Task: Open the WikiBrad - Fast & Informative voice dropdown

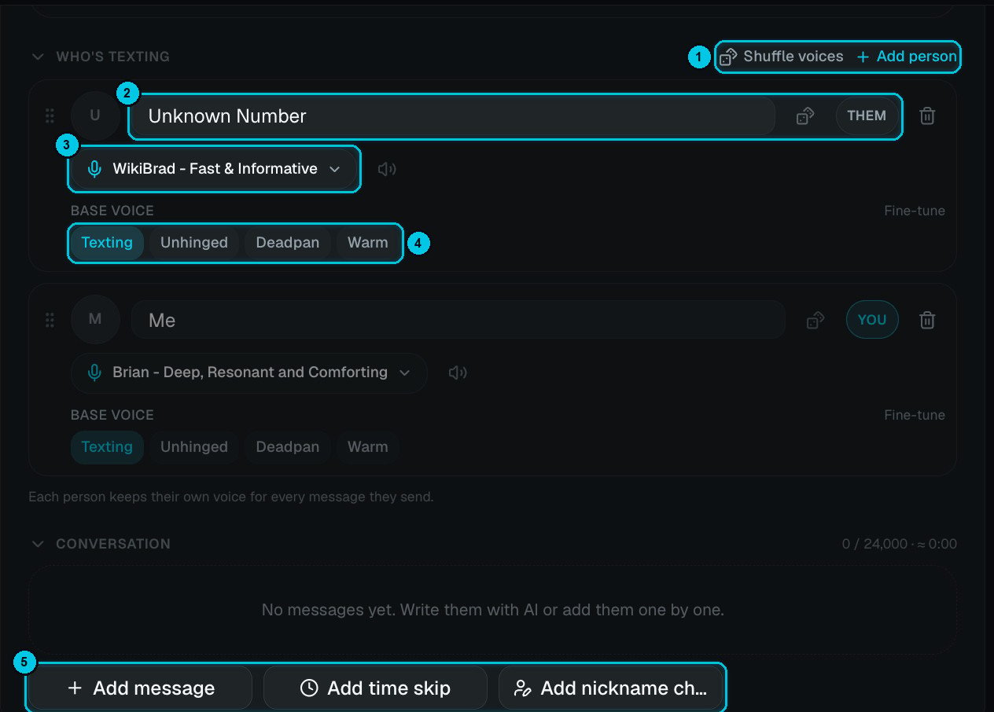Action: (x=214, y=169)
